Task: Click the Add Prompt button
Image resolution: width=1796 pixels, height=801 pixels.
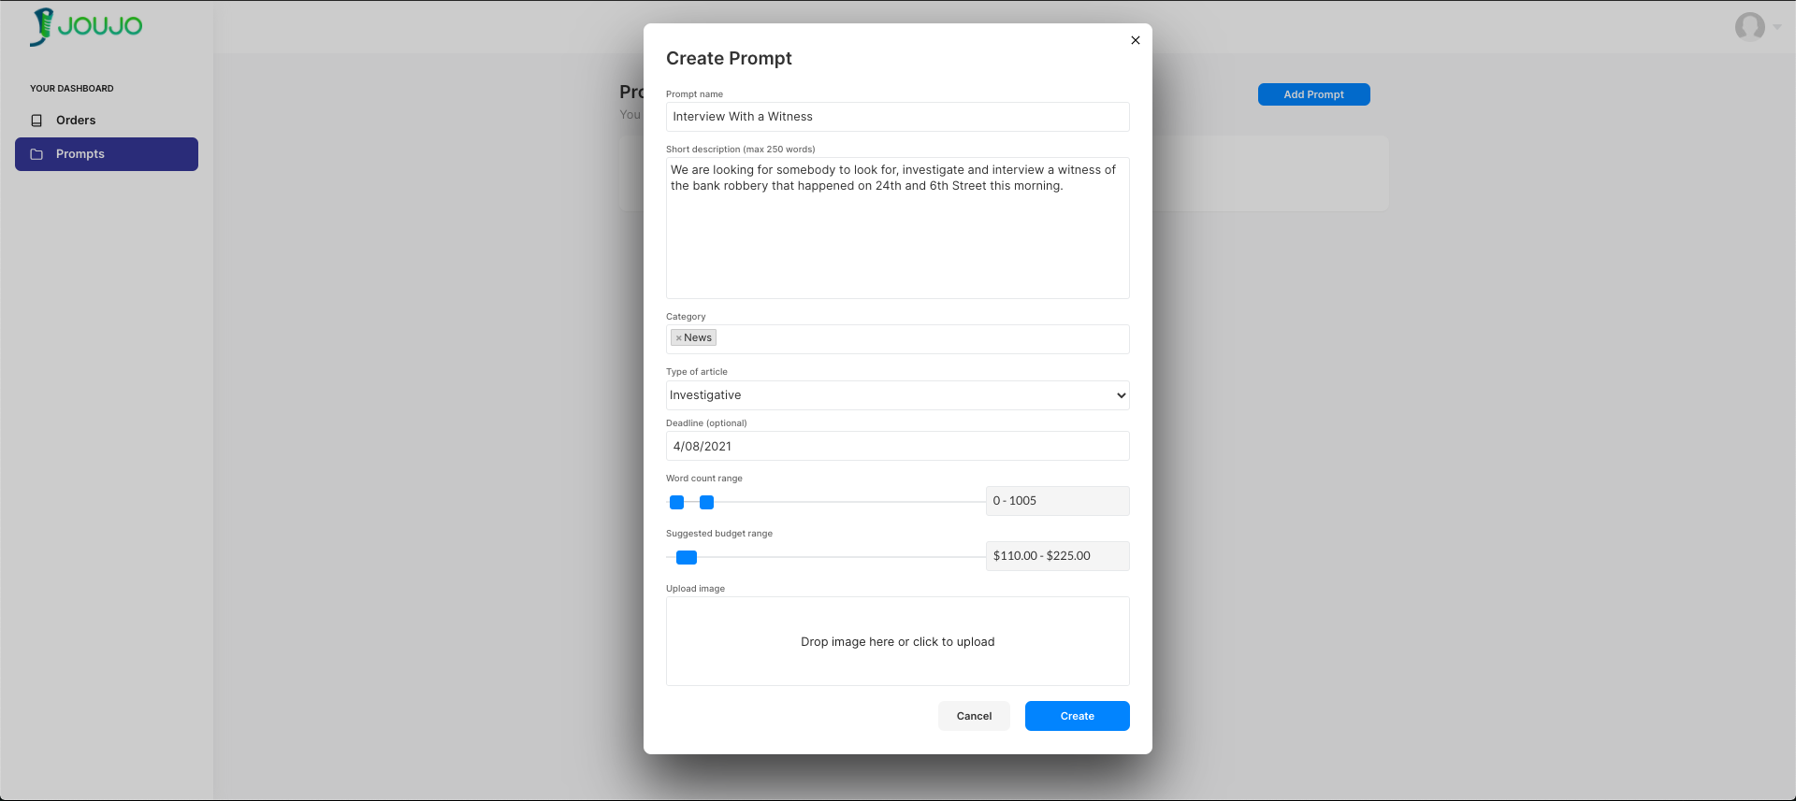Action: pyautogui.click(x=1313, y=94)
